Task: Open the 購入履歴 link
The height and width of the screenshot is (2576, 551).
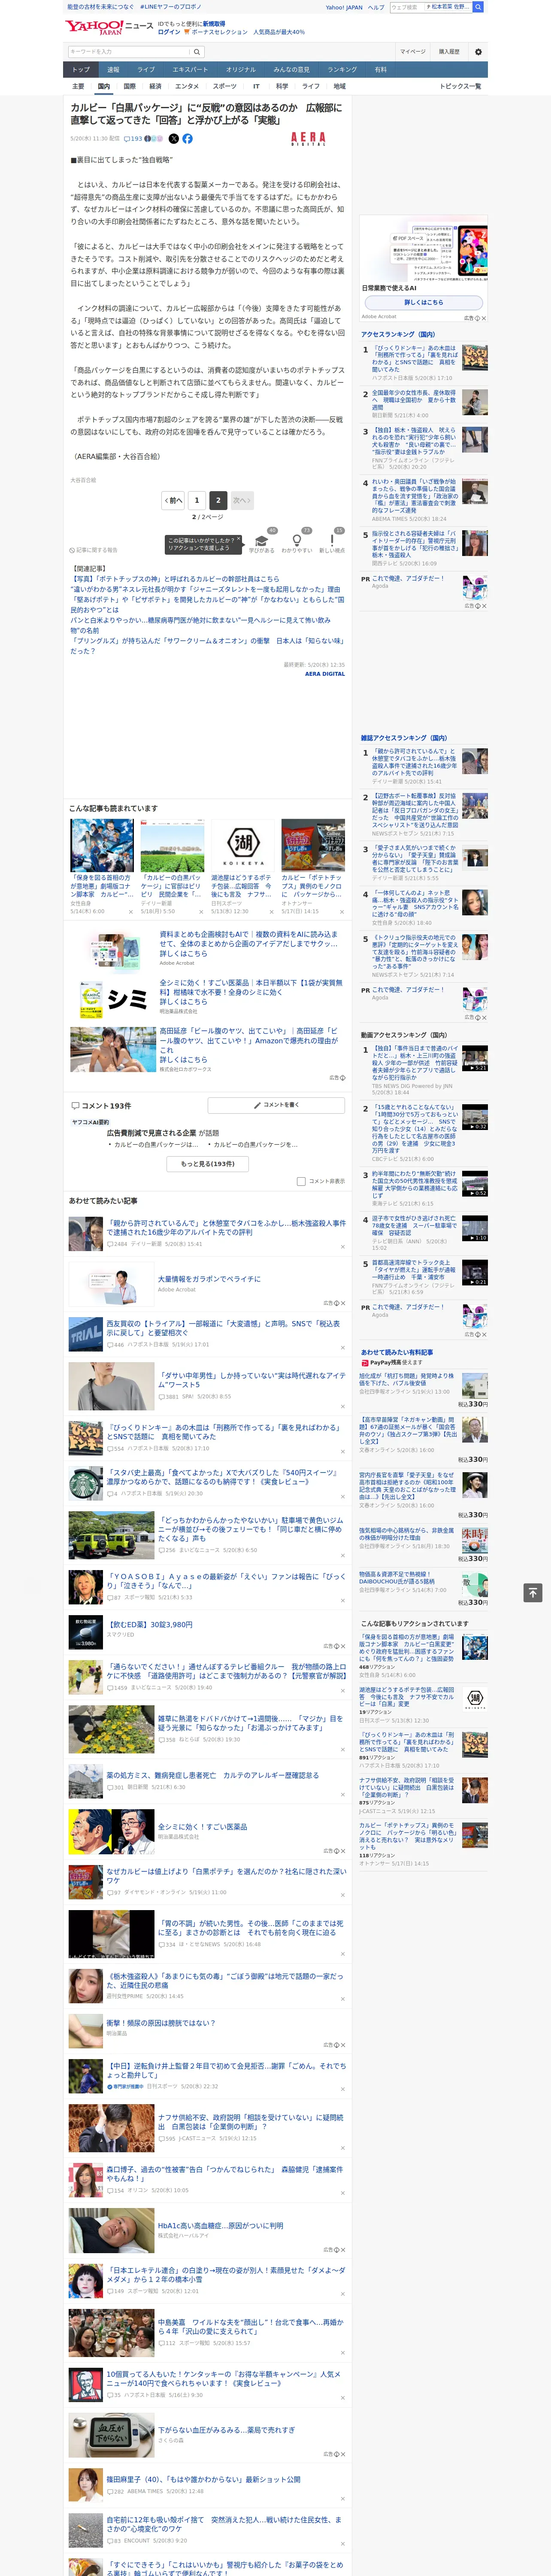Action: [x=449, y=51]
